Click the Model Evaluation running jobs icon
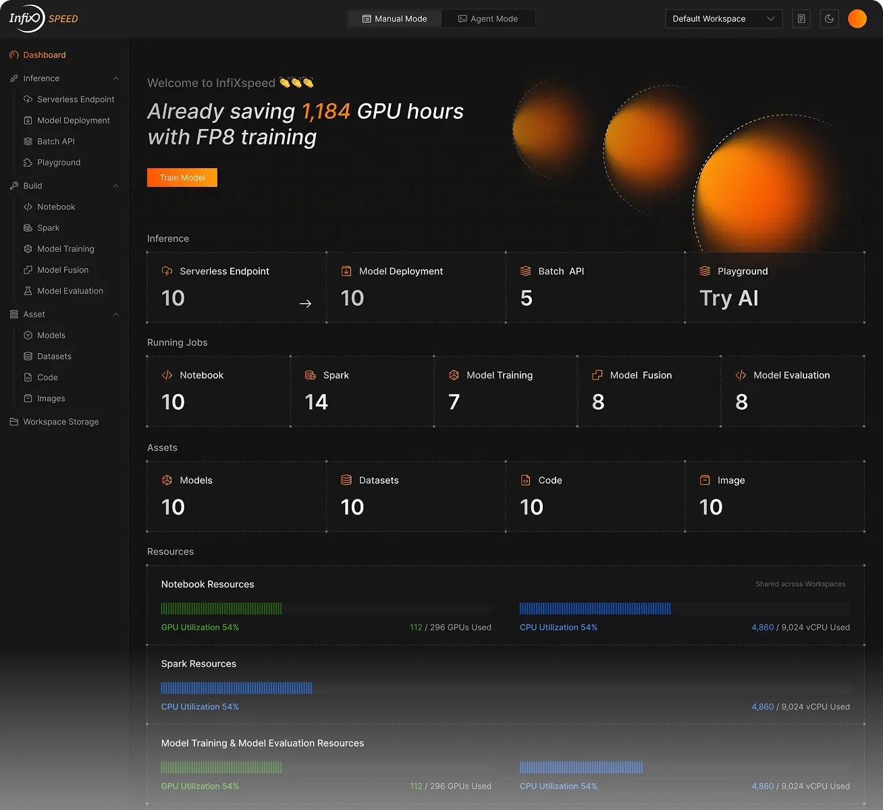The height and width of the screenshot is (810, 883). tap(741, 375)
